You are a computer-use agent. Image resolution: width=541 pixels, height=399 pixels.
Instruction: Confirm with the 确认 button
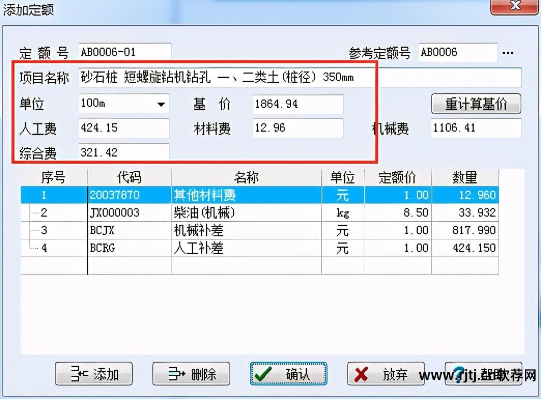click(x=289, y=374)
